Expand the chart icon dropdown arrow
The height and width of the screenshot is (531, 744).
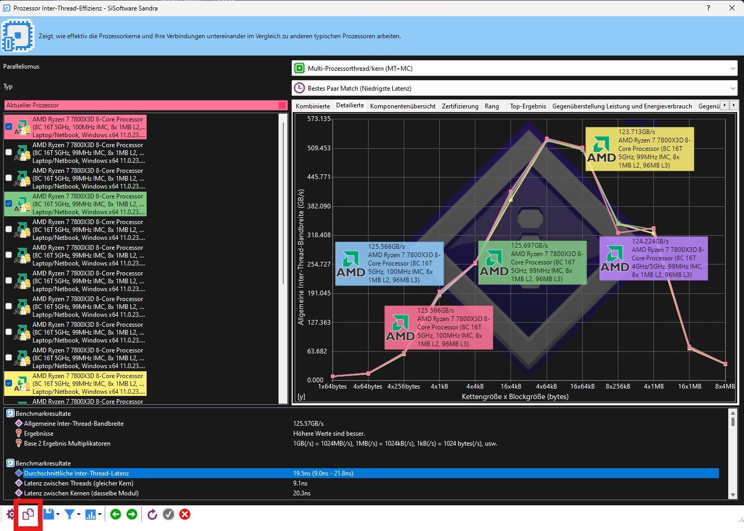(99, 514)
